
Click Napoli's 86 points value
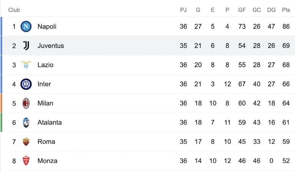(286, 27)
